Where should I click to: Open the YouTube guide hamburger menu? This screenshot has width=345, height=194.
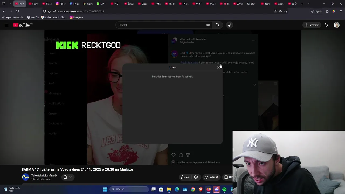tap(6, 25)
